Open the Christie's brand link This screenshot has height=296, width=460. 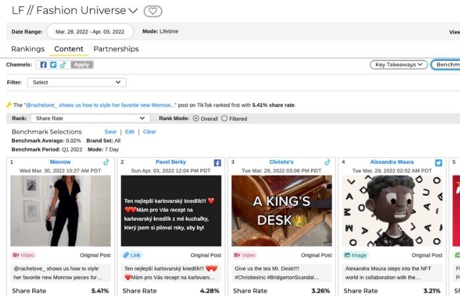281,162
